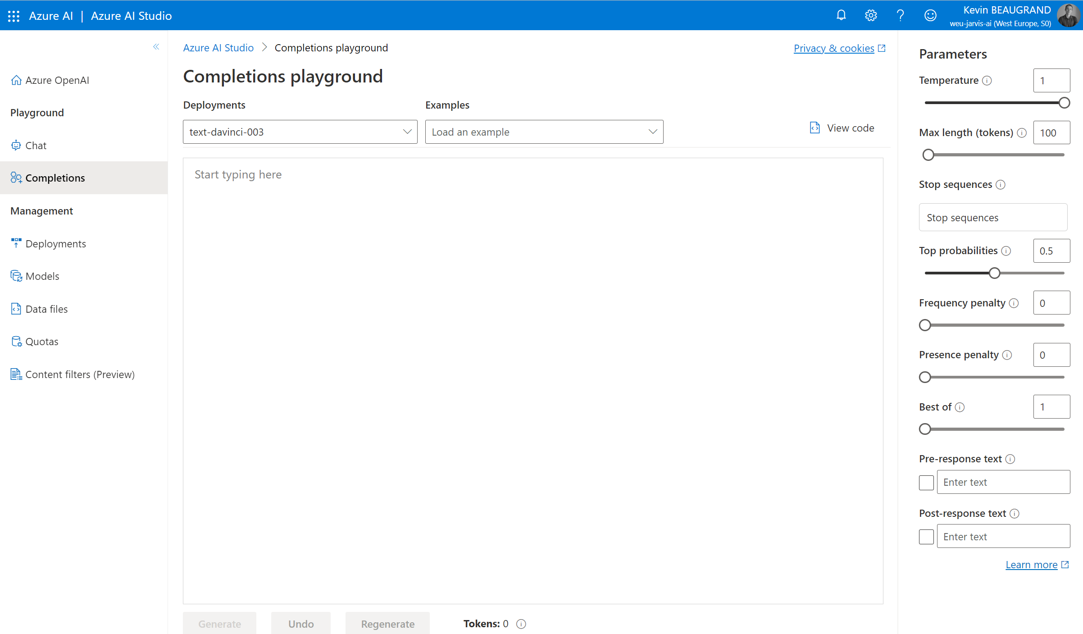
Task: Open the Load an example dropdown
Action: tap(543, 132)
